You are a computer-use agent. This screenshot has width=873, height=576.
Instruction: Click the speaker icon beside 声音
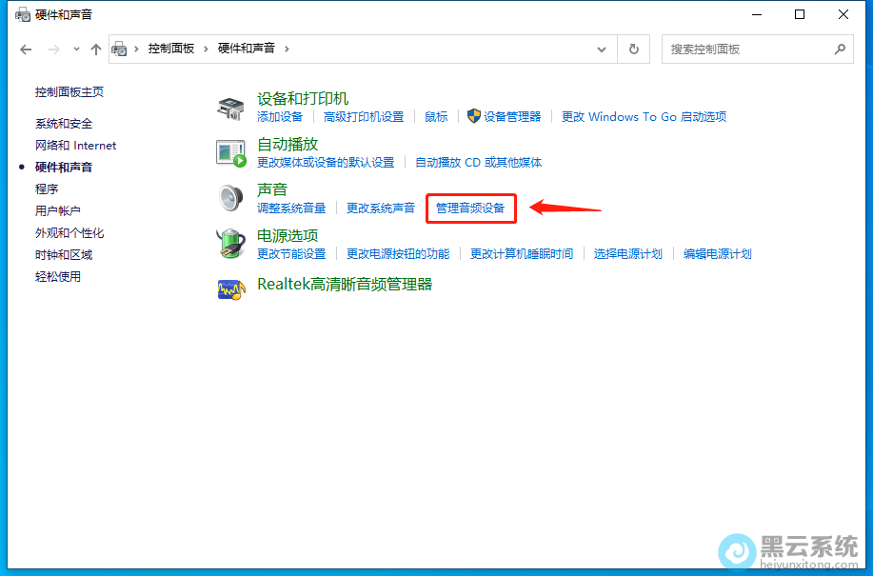(x=231, y=198)
